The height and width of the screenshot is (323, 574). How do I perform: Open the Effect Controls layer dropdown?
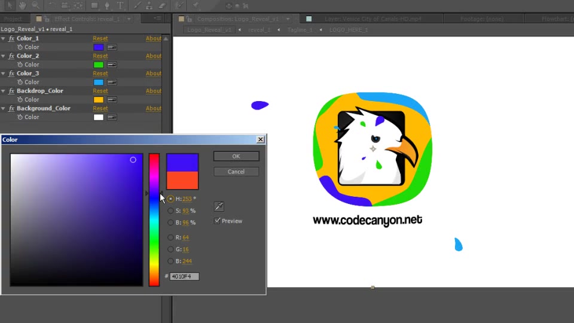pyautogui.click(x=129, y=19)
